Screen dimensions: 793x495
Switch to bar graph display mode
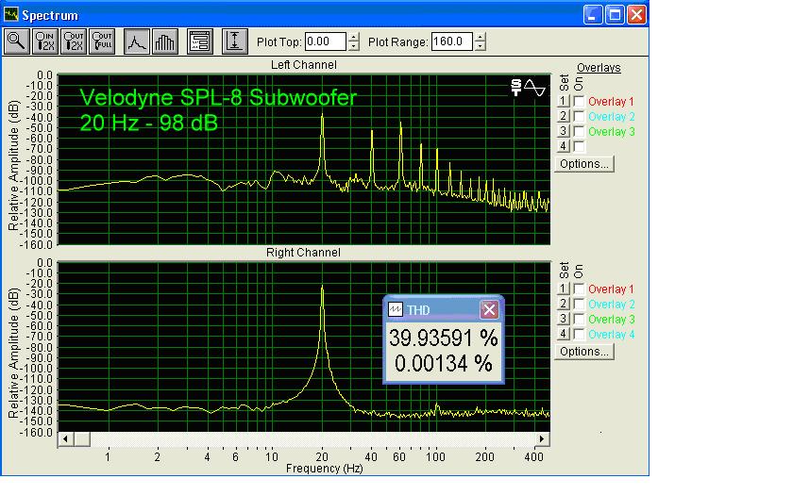pyautogui.click(x=165, y=41)
